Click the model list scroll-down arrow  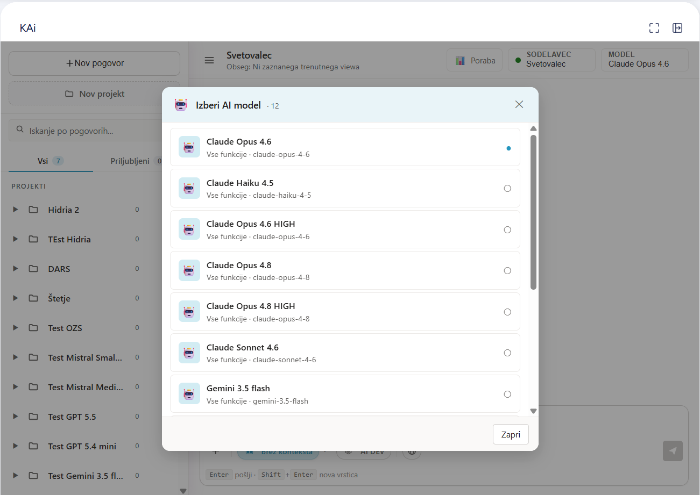pos(533,411)
